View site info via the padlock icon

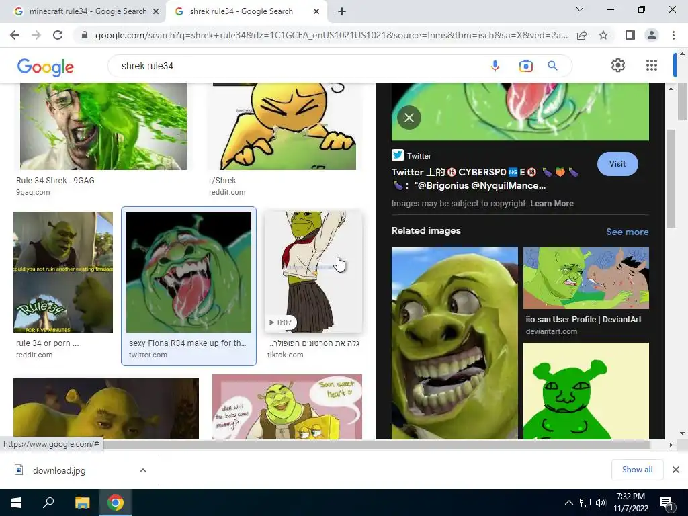[x=85, y=35]
